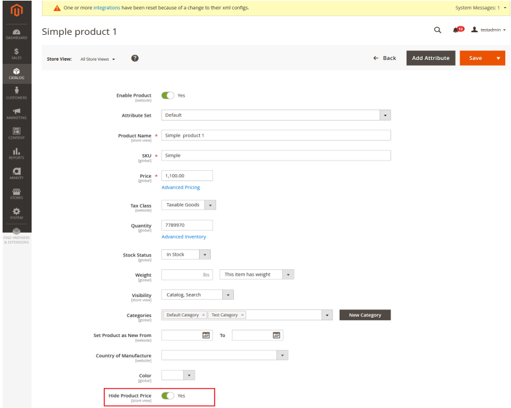The image size is (511, 408).
Task: Click the help question mark icon
Action: [x=135, y=58]
